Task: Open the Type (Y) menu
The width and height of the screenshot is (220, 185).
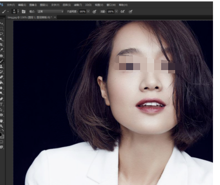Action: tap(55, 5)
